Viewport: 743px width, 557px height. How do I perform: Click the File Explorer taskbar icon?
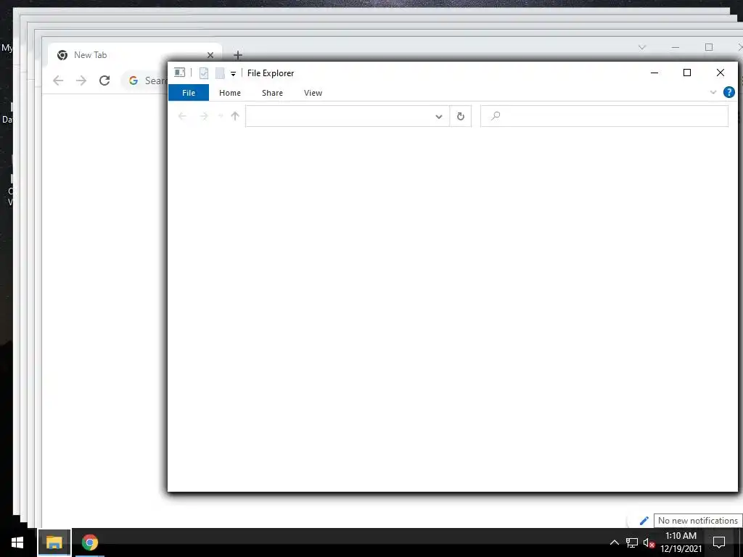click(54, 542)
